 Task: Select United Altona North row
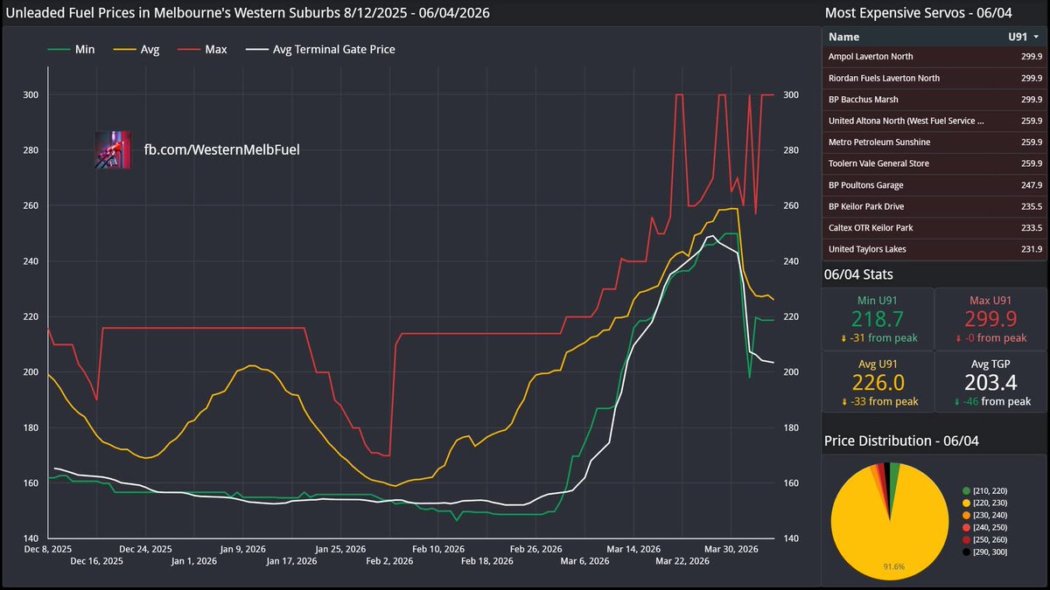point(934,121)
